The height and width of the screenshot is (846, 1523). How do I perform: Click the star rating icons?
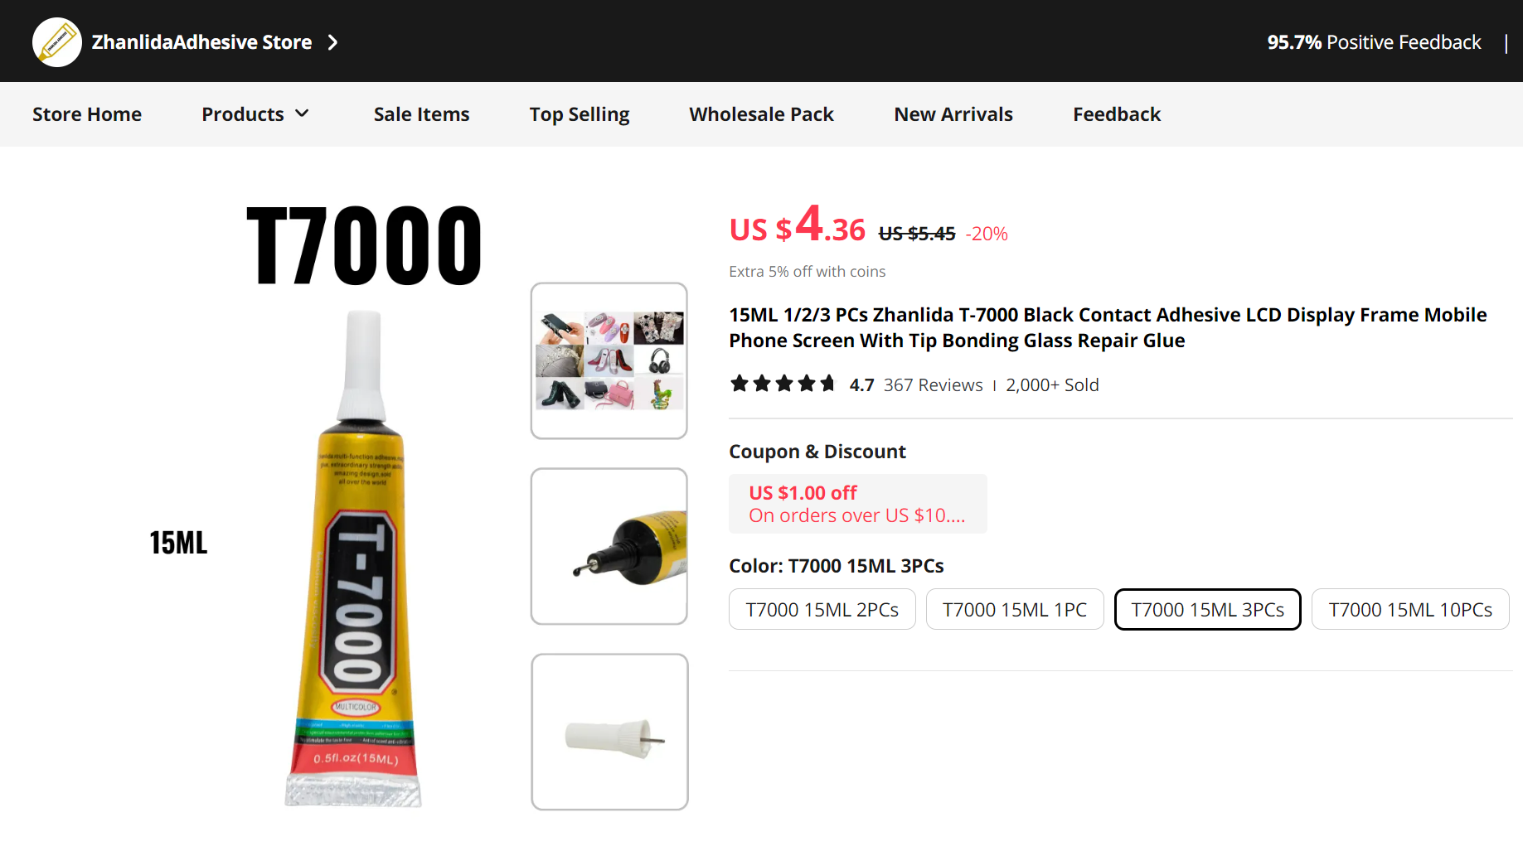[782, 384]
